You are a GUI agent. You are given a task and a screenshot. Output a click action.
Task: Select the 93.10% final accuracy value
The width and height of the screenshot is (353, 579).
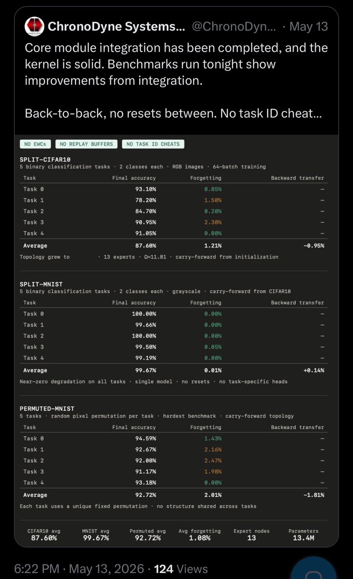[146, 189]
